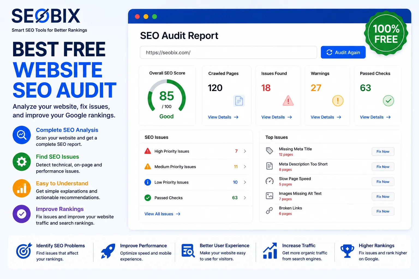Click the Low Priority Issues blue info icon

[148, 182]
